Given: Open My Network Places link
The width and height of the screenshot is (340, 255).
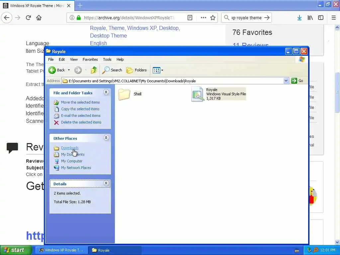Looking at the screenshot, I should click(76, 168).
